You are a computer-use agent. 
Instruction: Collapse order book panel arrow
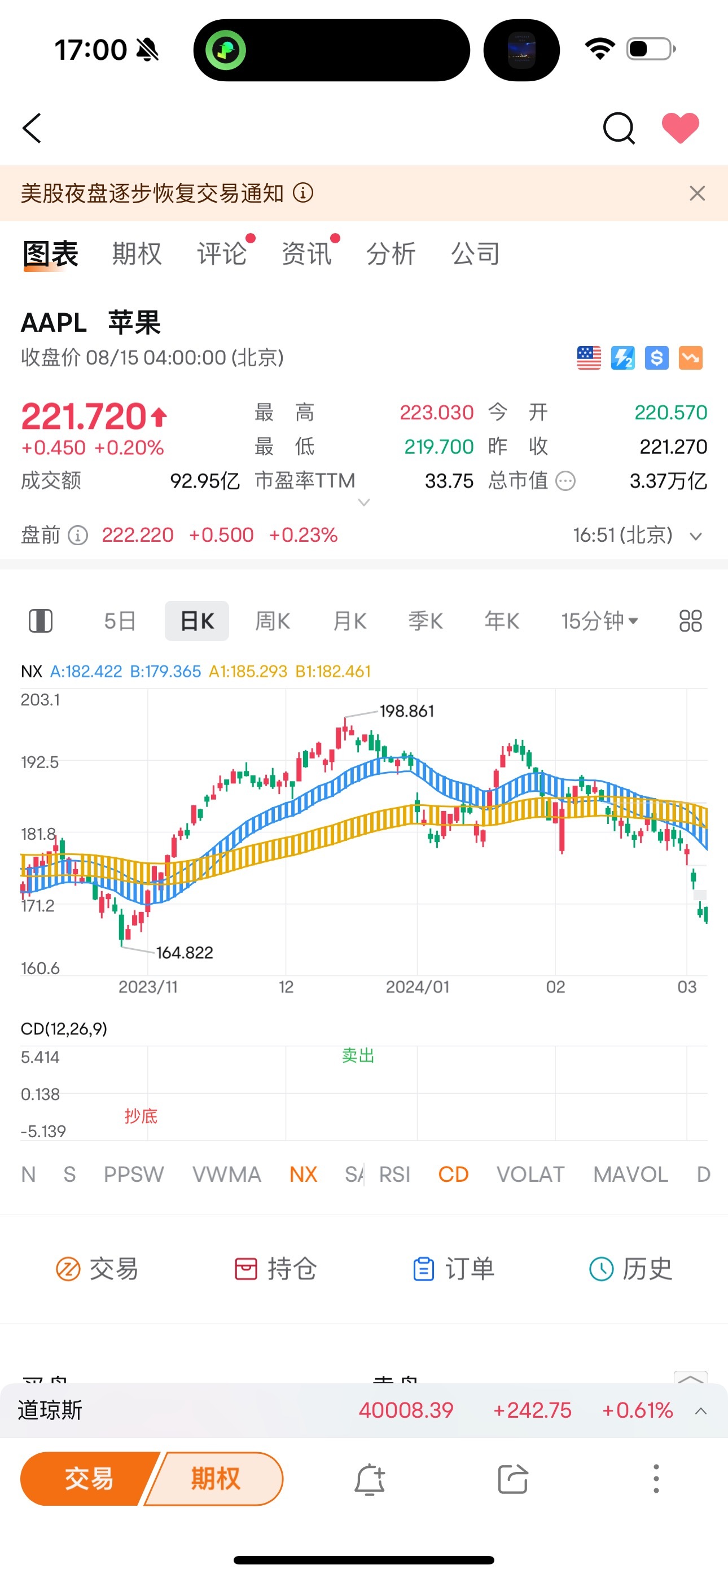point(690,1378)
